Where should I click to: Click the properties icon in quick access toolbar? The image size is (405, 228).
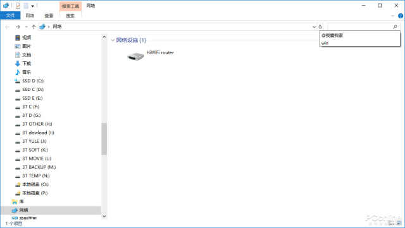click(x=18, y=6)
